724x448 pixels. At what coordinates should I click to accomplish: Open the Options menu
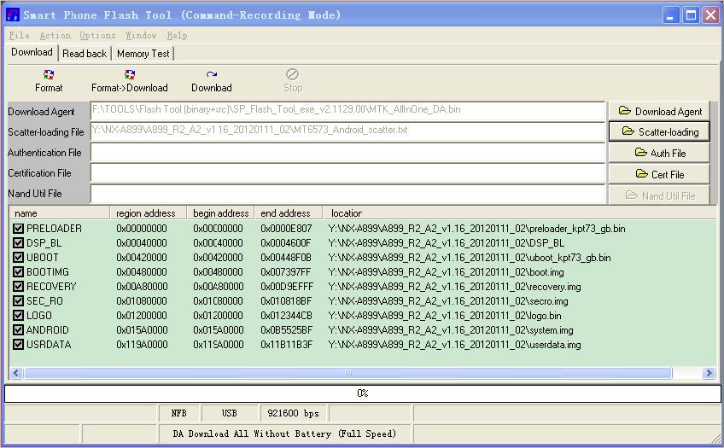click(97, 36)
